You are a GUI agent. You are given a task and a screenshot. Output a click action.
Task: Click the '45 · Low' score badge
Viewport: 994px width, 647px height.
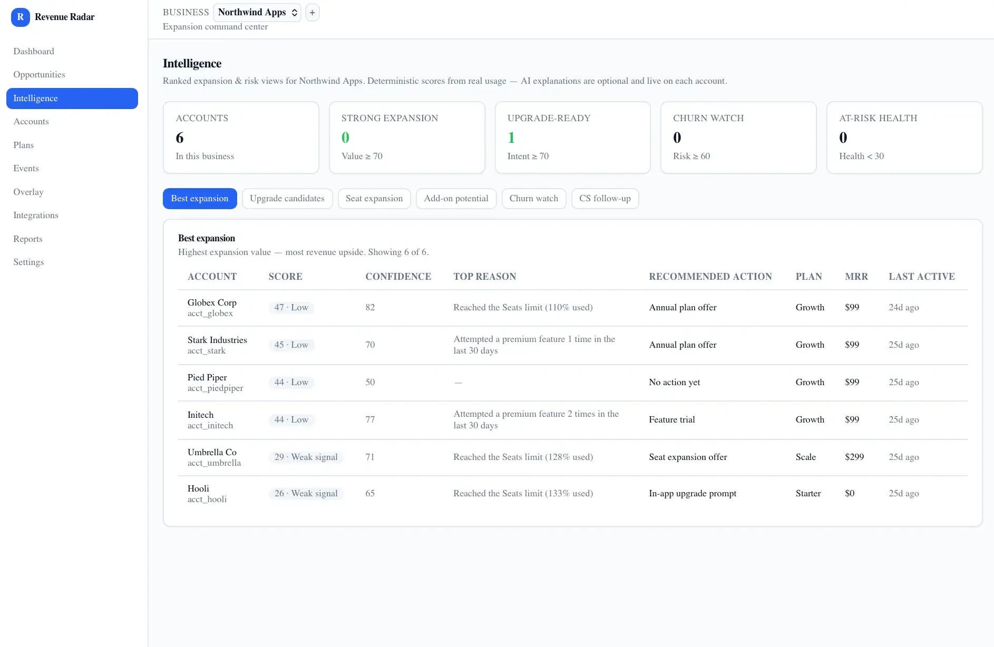[x=291, y=345]
